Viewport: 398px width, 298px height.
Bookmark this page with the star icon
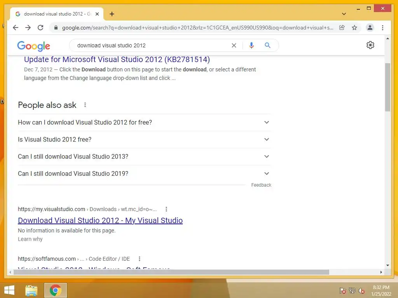[354, 28]
